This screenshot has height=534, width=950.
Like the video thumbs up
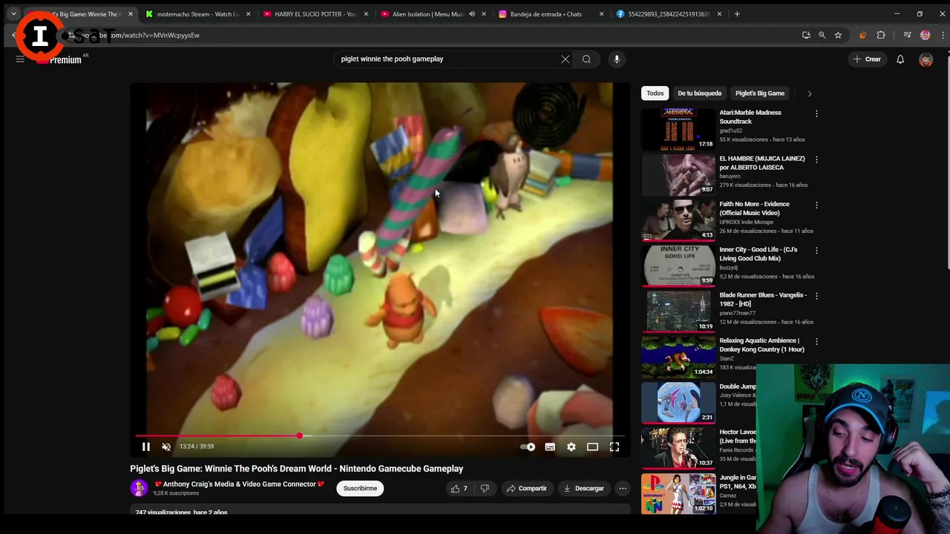pos(459,488)
